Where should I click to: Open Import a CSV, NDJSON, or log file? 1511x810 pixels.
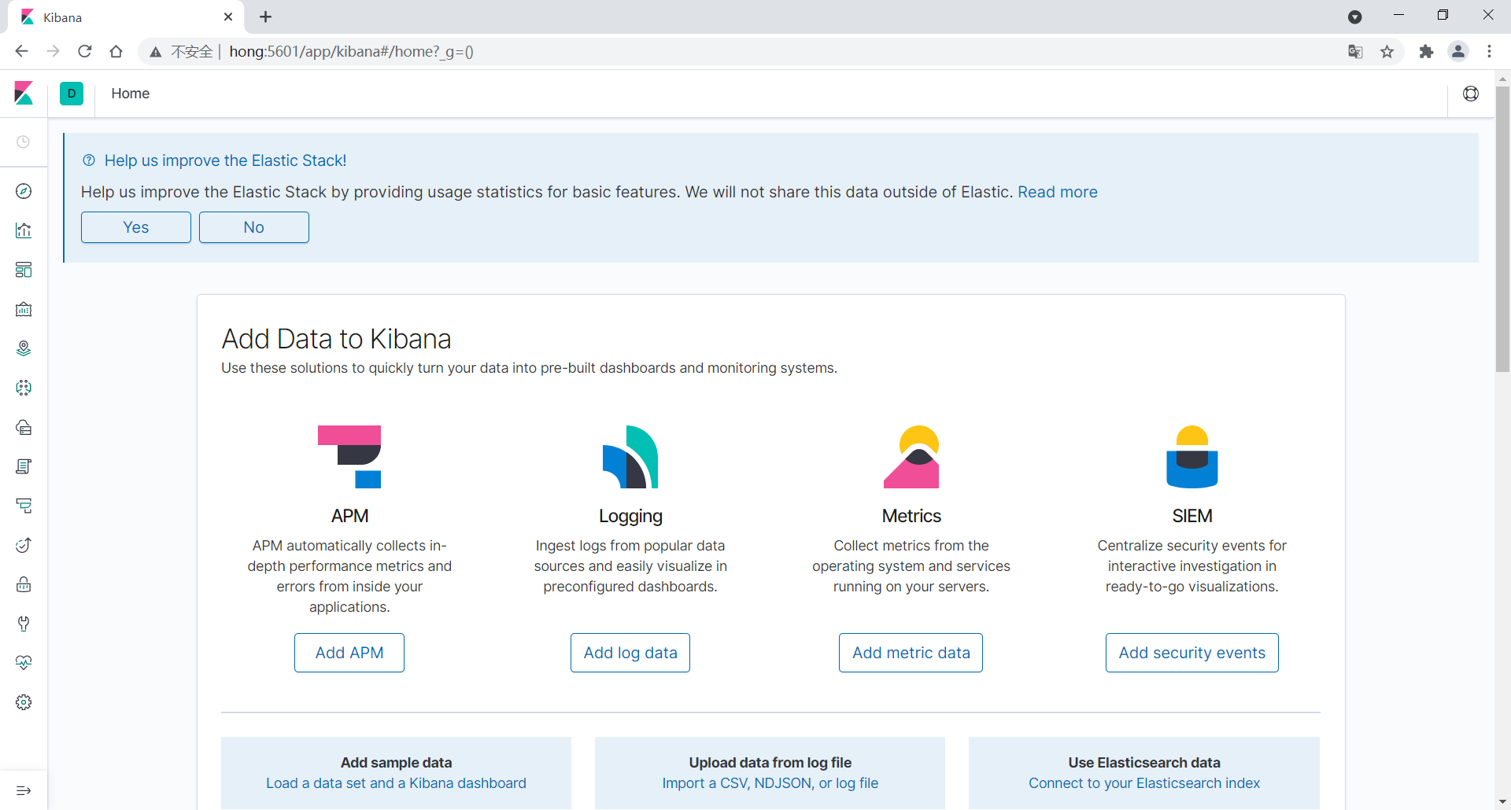(770, 783)
